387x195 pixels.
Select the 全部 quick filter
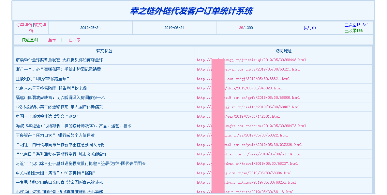52,40
